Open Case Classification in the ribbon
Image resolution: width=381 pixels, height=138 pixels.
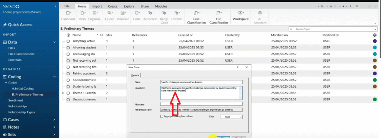(196, 17)
